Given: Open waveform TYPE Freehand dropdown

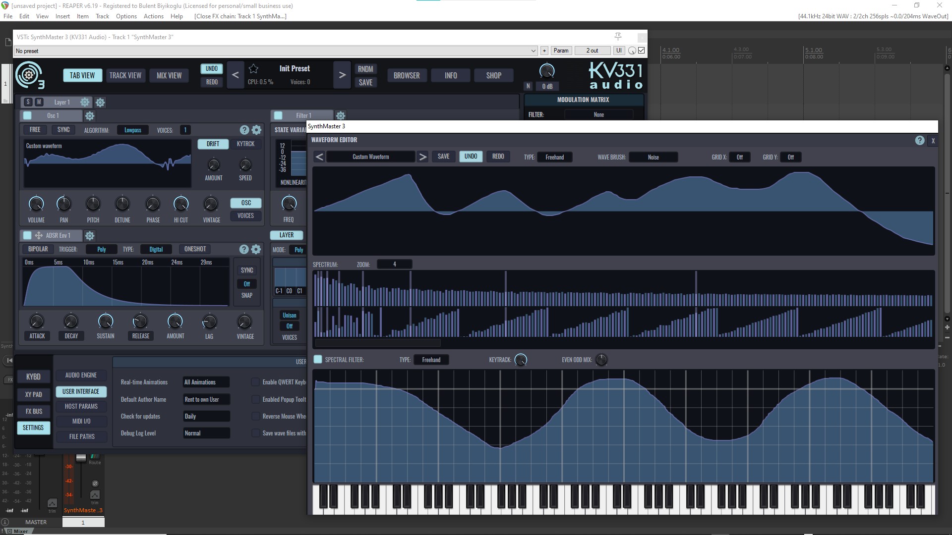Looking at the screenshot, I should pos(555,157).
